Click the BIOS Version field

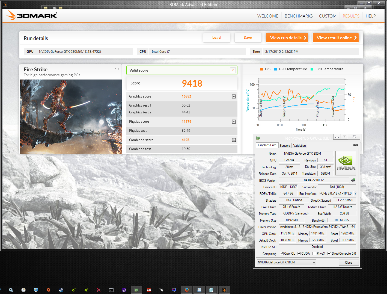point(314,180)
